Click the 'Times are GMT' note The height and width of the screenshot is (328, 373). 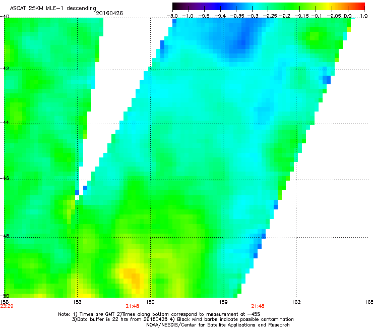(x=97, y=314)
